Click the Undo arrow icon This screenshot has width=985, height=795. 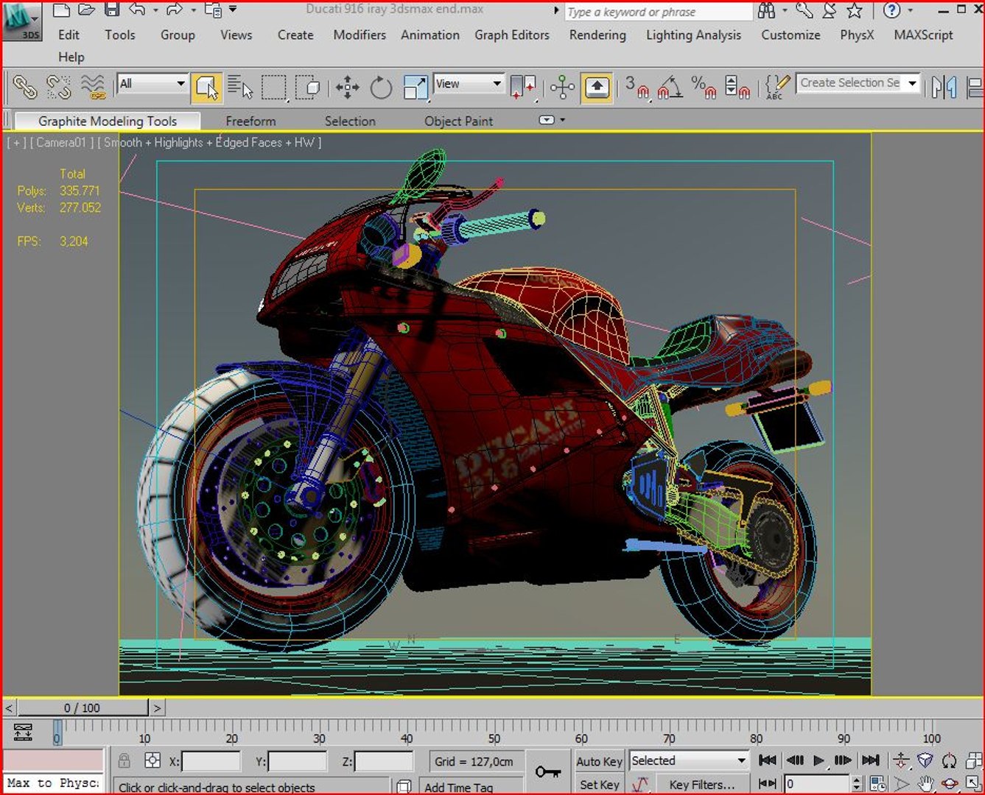[137, 10]
